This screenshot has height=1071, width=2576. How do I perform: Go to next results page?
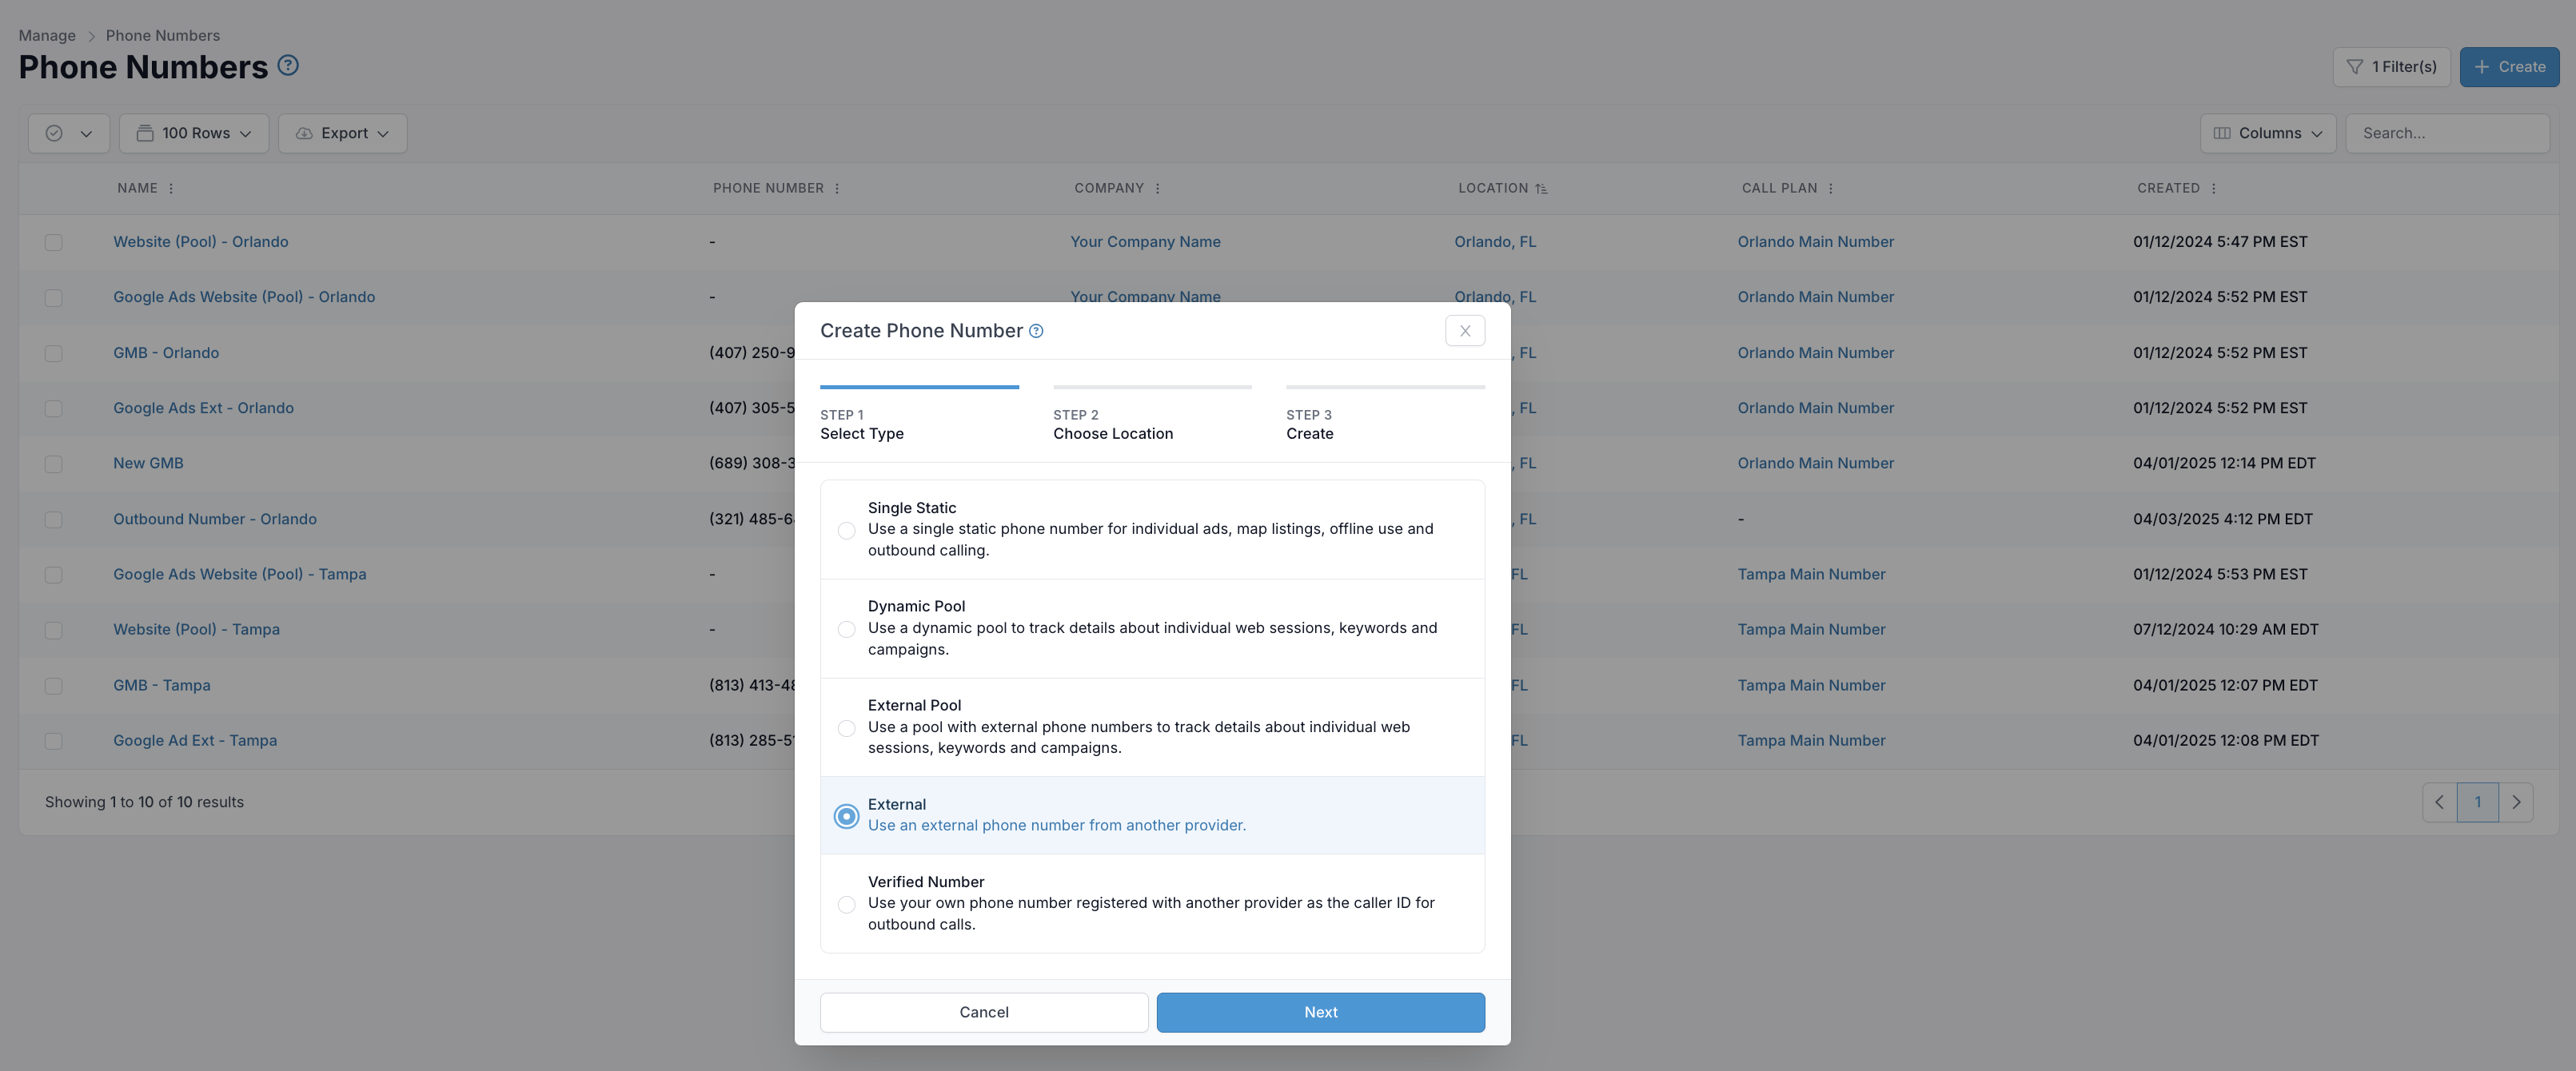coord(2516,802)
